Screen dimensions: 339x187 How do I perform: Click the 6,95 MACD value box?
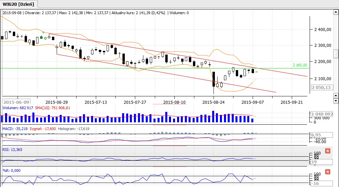[x=322, y=135]
